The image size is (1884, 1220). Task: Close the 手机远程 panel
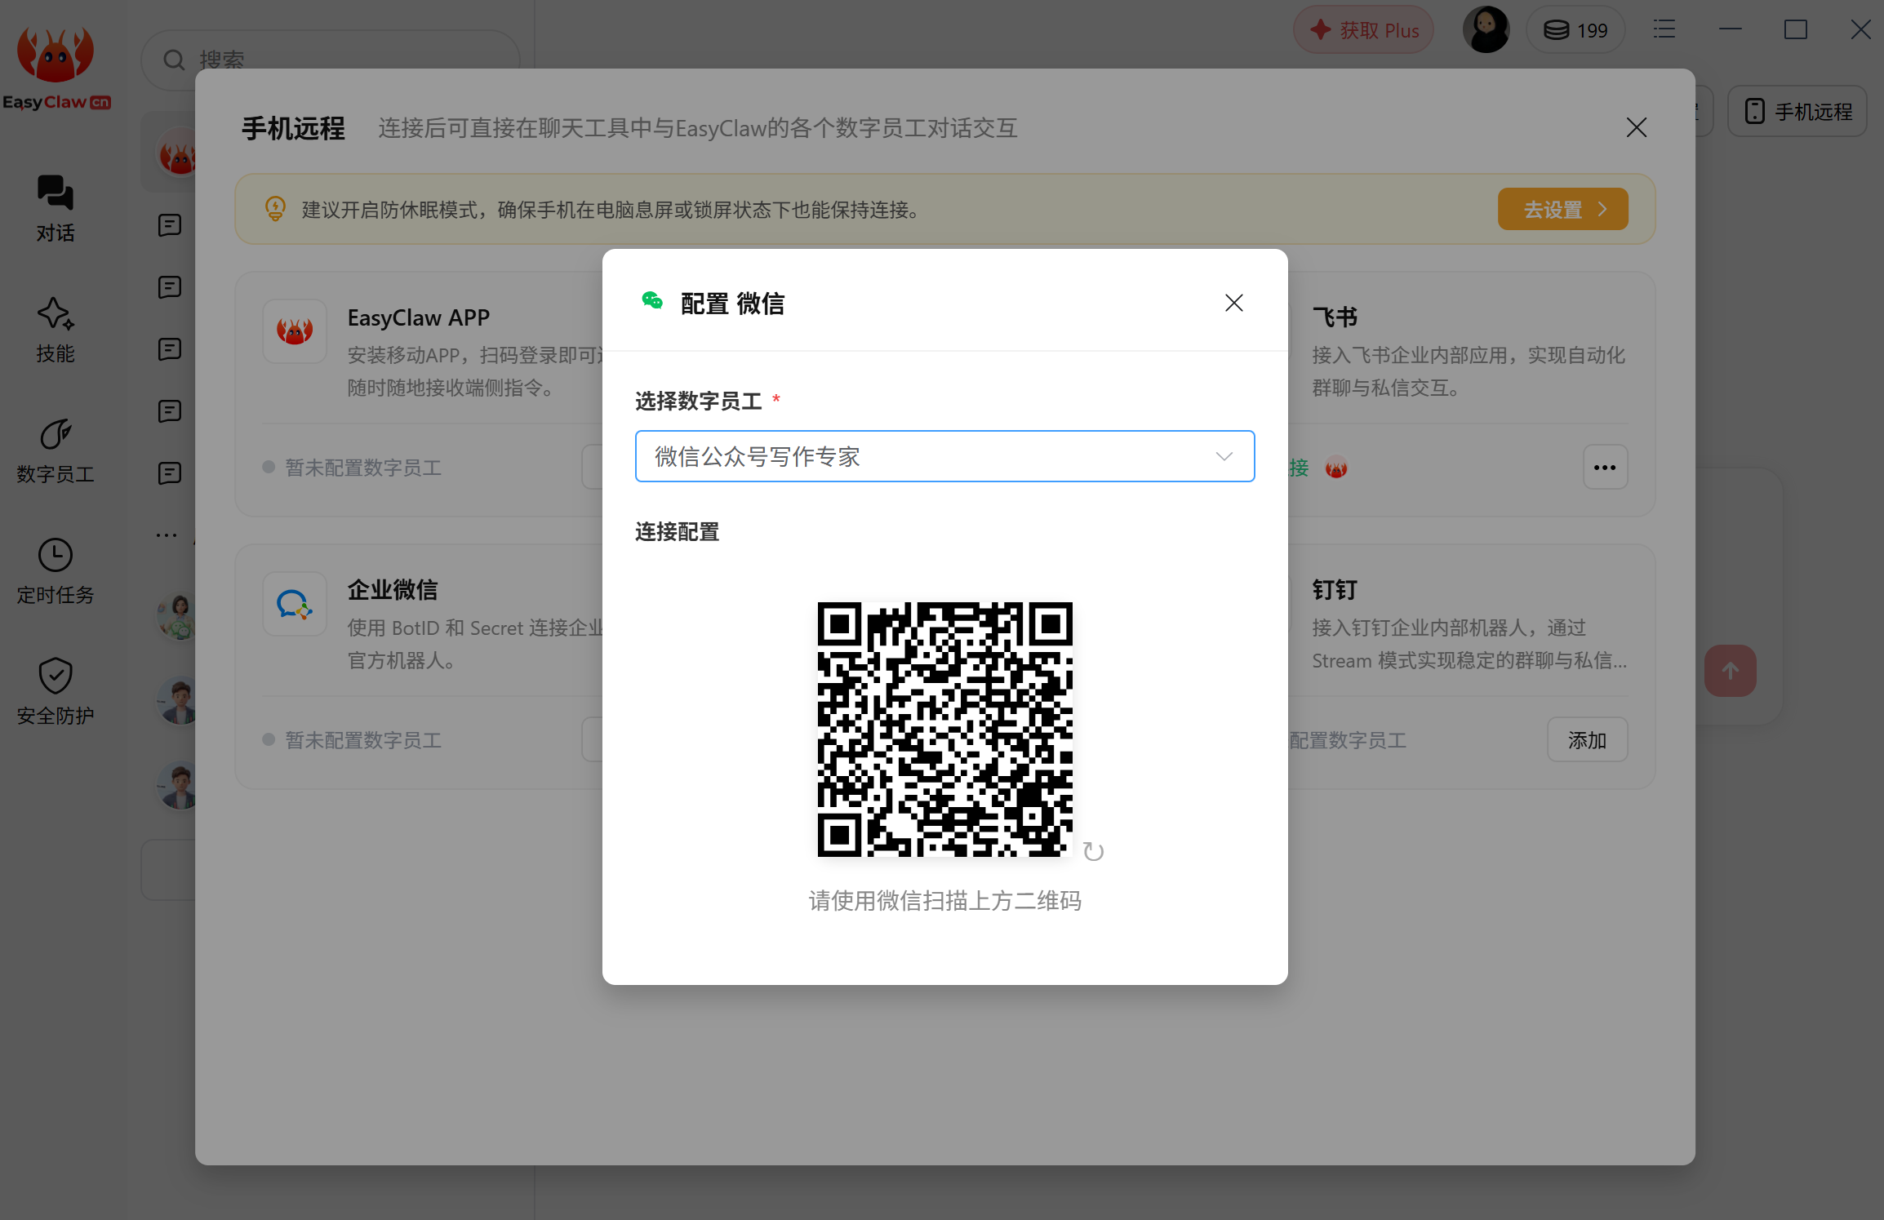coord(1636,127)
